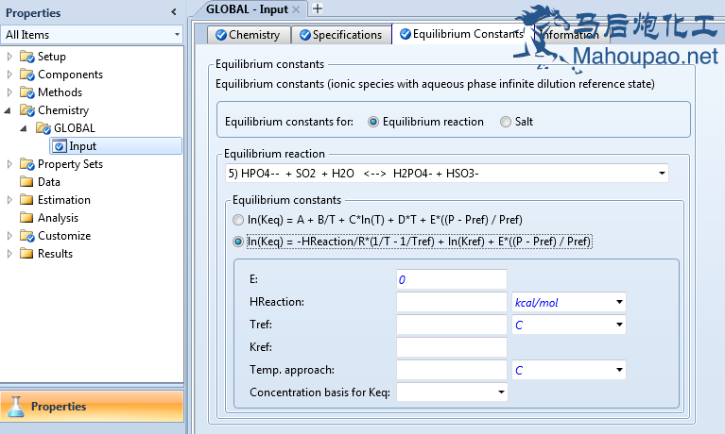Choose the A + B/T ln(Keq) equation option

point(238,220)
